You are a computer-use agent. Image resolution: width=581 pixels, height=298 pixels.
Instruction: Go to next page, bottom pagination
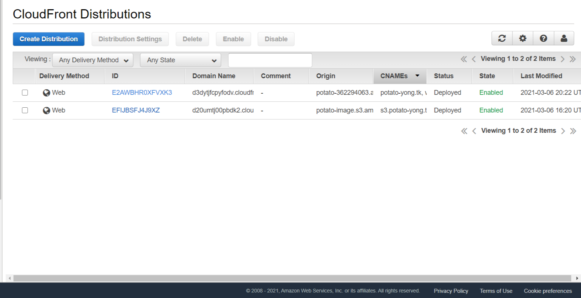tap(563, 131)
